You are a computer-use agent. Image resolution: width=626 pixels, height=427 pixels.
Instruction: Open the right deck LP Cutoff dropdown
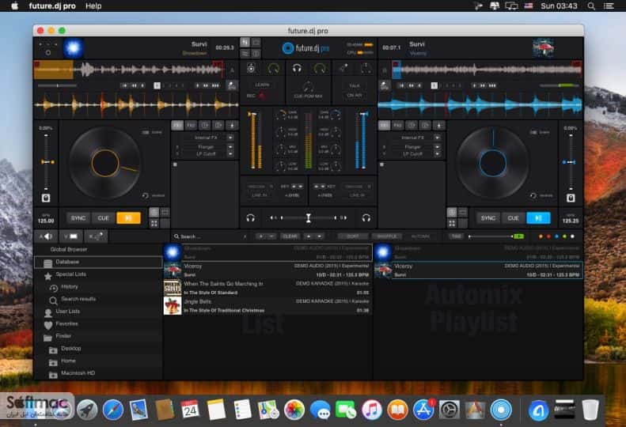click(437, 153)
